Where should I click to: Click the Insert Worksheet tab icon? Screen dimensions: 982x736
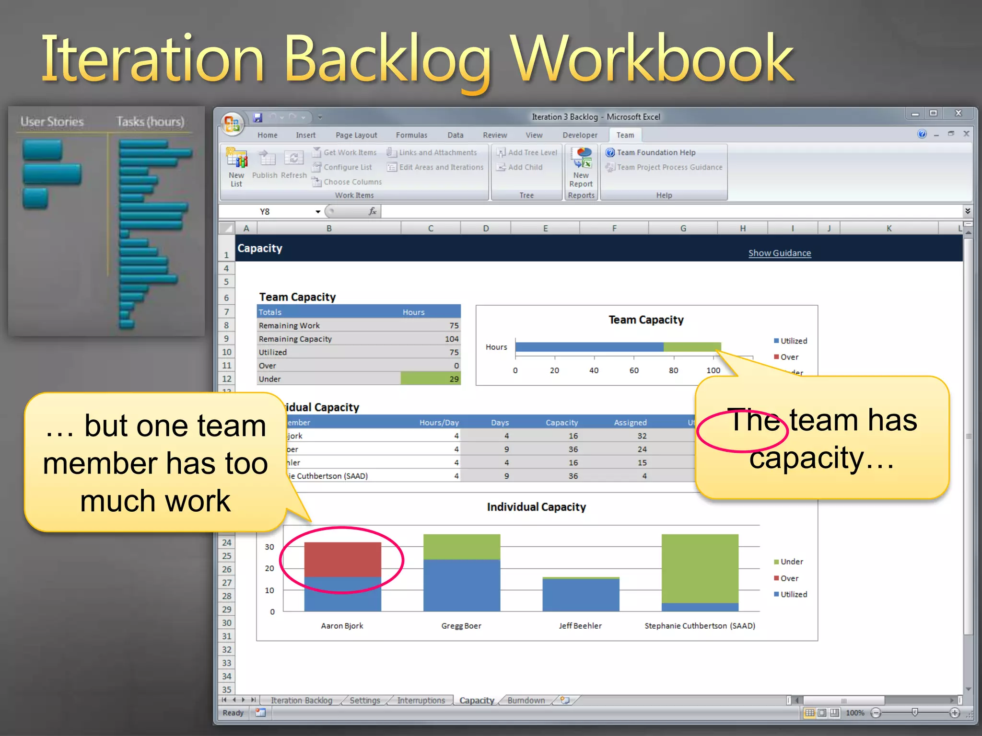[x=565, y=700]
